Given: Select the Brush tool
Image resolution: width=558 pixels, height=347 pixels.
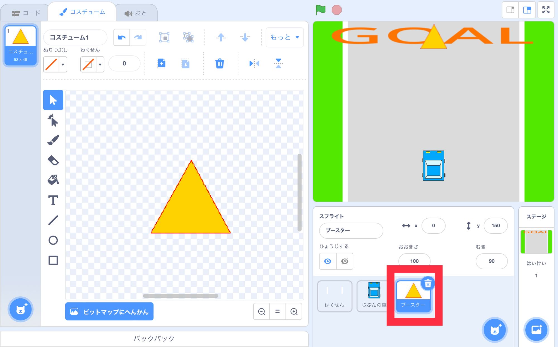Looking at the screenshot, I should pos(53,140).
